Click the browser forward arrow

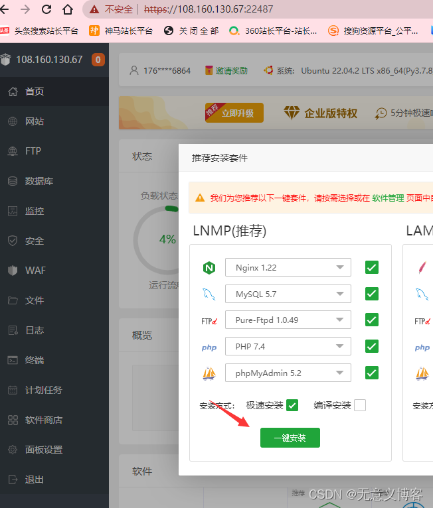(x=25, y=9)
